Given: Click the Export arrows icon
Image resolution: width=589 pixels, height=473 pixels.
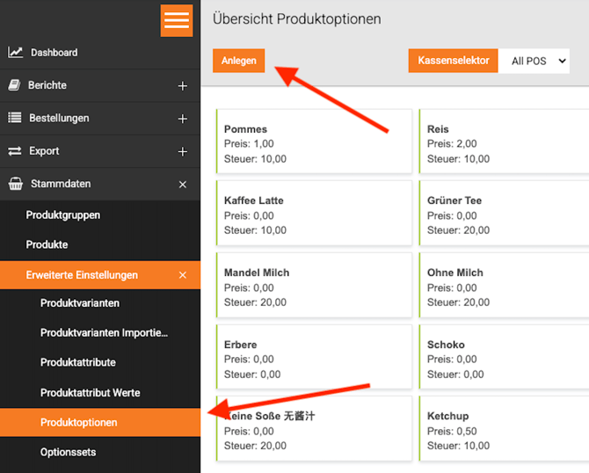Looking at the screenshot, I should pyautogui.click(x=15, y=151).
